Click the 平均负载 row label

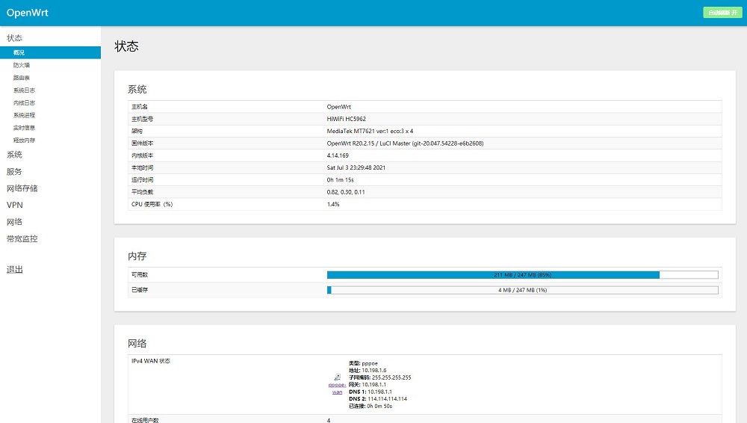(142, 192)
